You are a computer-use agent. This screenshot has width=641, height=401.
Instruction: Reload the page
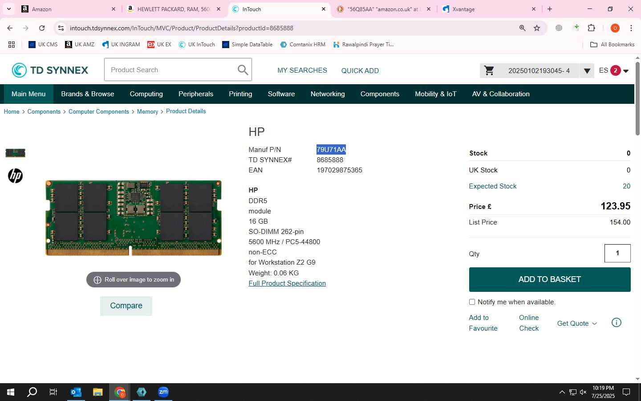pos(42,28)
